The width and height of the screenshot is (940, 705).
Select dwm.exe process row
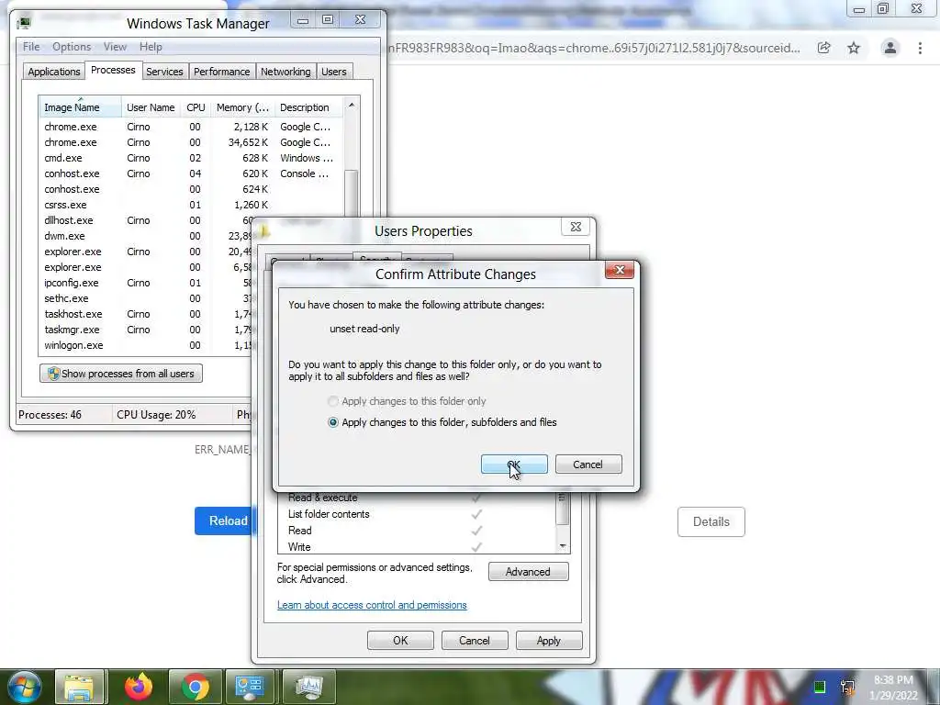146,236
